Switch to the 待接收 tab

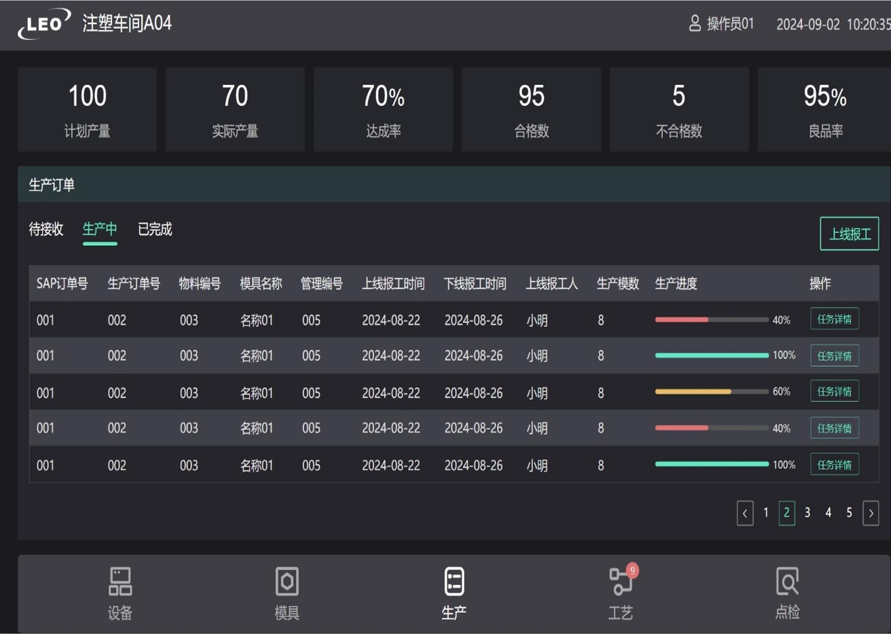click(x=46, y=229)
